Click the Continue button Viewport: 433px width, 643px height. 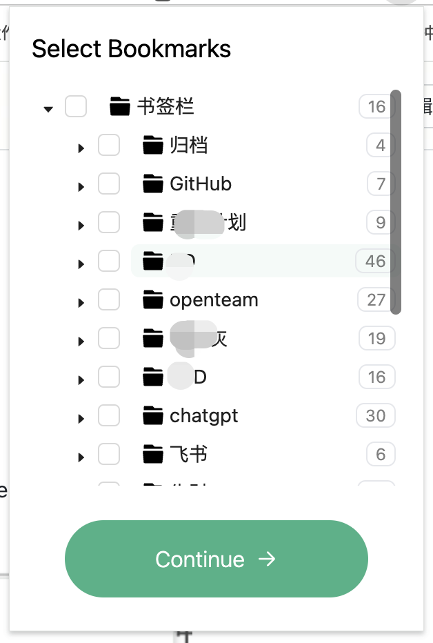(x=216, y=560)
